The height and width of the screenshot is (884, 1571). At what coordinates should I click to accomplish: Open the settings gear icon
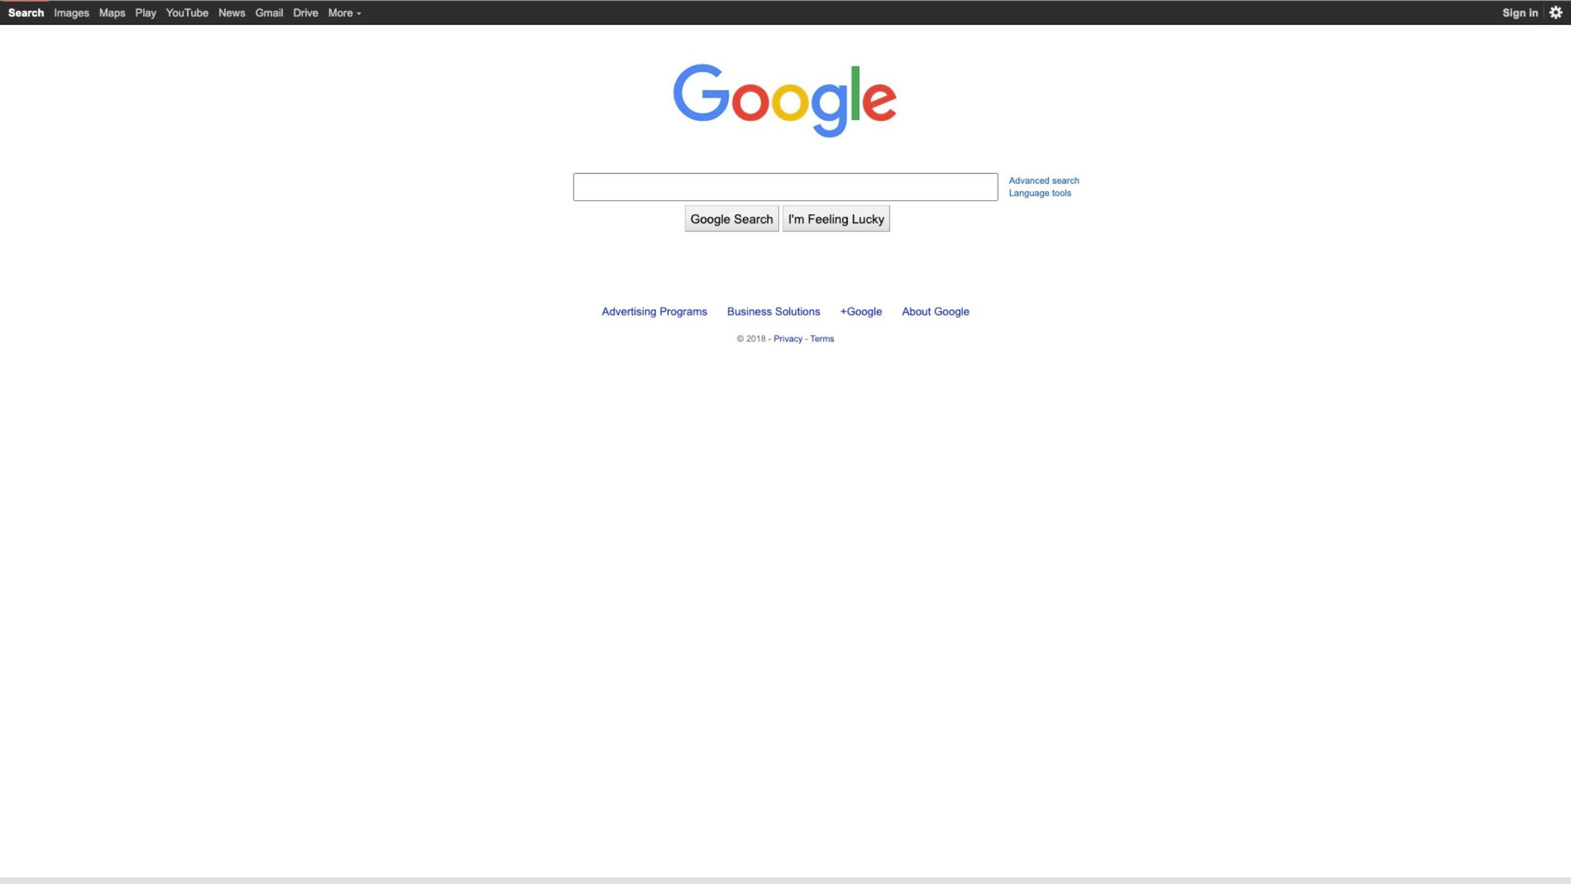pos(1555,12)
